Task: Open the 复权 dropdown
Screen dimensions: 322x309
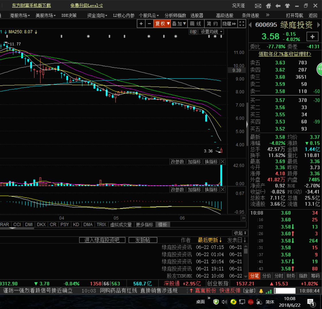Action: [x=162, y=24]
